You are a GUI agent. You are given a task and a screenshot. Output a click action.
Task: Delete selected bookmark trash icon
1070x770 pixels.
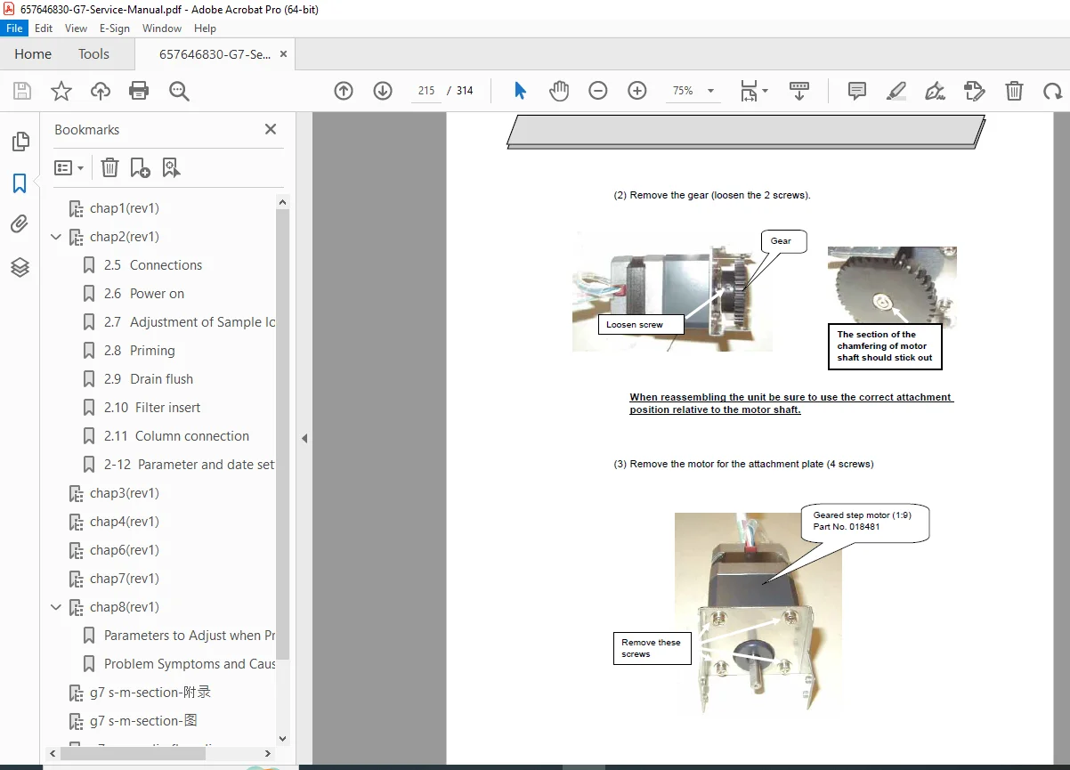tap(109, 167)
